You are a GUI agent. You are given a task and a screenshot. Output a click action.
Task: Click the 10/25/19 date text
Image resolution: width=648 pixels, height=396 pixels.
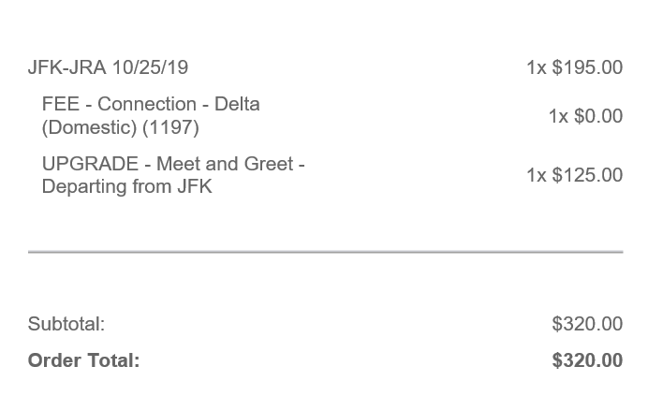pos(151,67)
